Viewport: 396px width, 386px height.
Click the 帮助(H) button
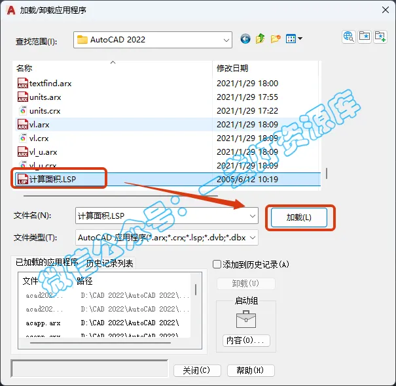[251, 370]
